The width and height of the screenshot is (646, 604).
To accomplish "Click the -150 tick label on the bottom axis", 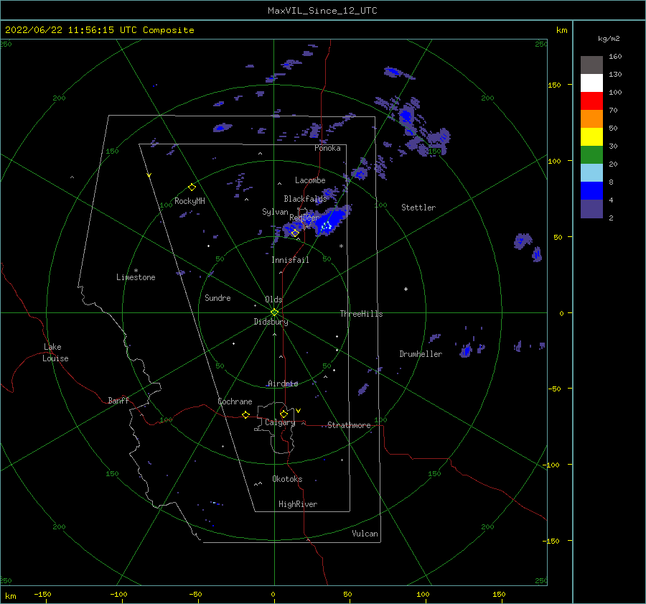I will 42,594.
